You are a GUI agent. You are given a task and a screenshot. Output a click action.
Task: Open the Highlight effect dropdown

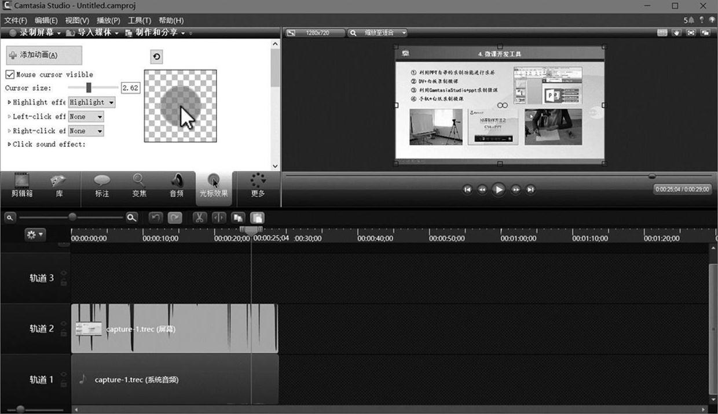tap(91, 102)
